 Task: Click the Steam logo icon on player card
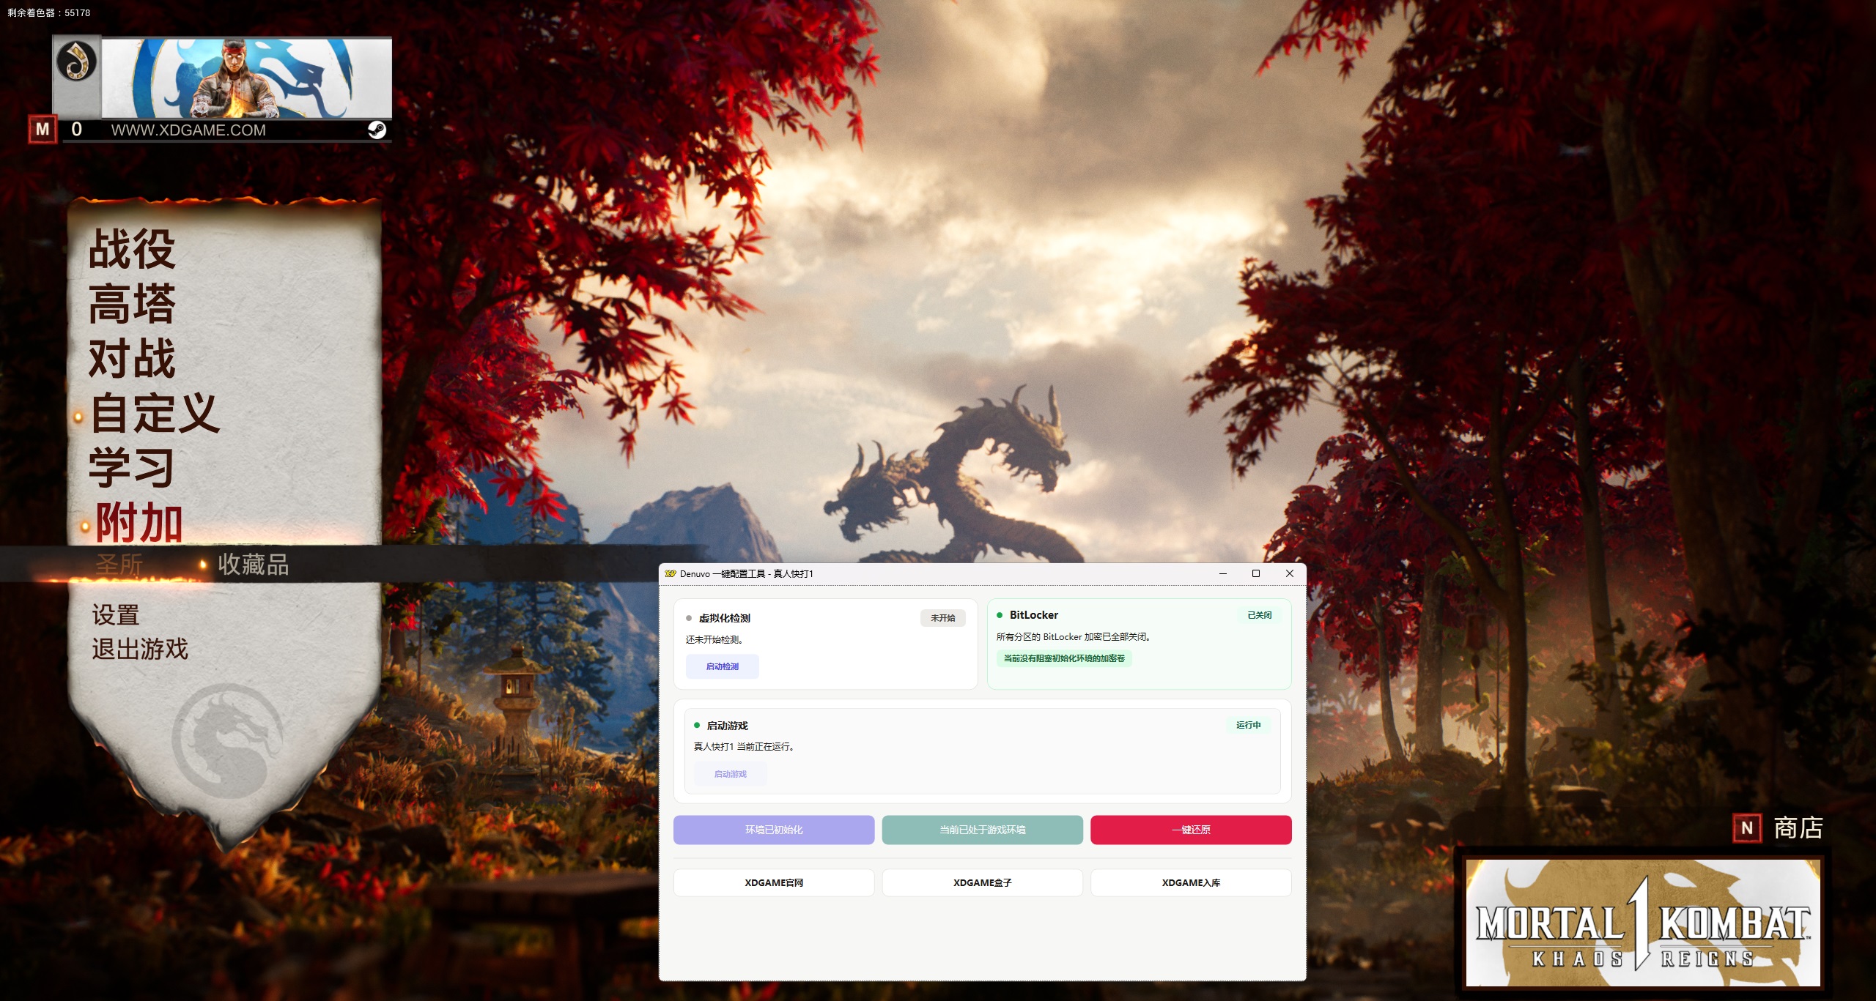point(377,130)
